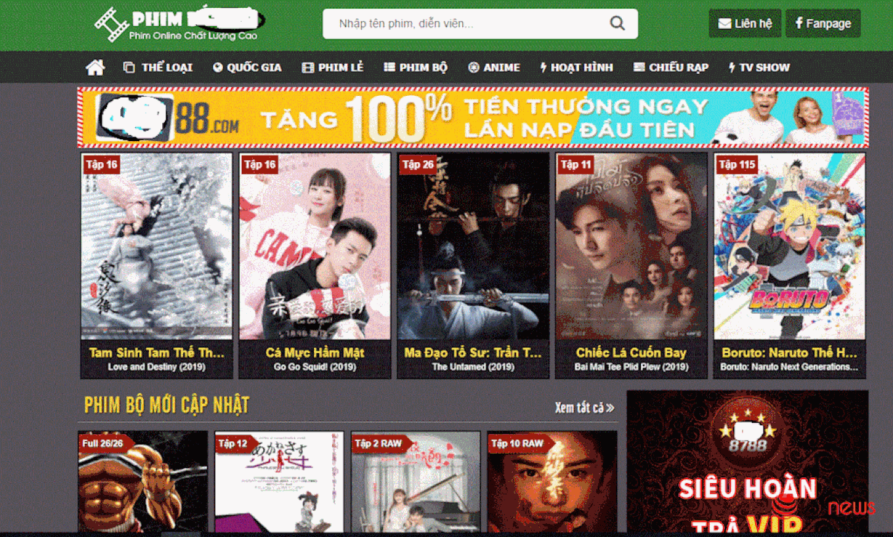The width and height of the screenshot is (893, 537).
Task: Open Liên hệ envelope contact button
Action: (x=745, y=24)
